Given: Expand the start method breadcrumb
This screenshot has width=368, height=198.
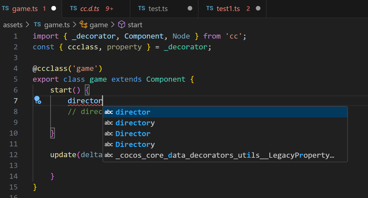Looking at the screenshot, I should (x=135, y=25).
